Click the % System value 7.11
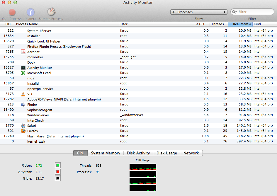 [39, 172]
